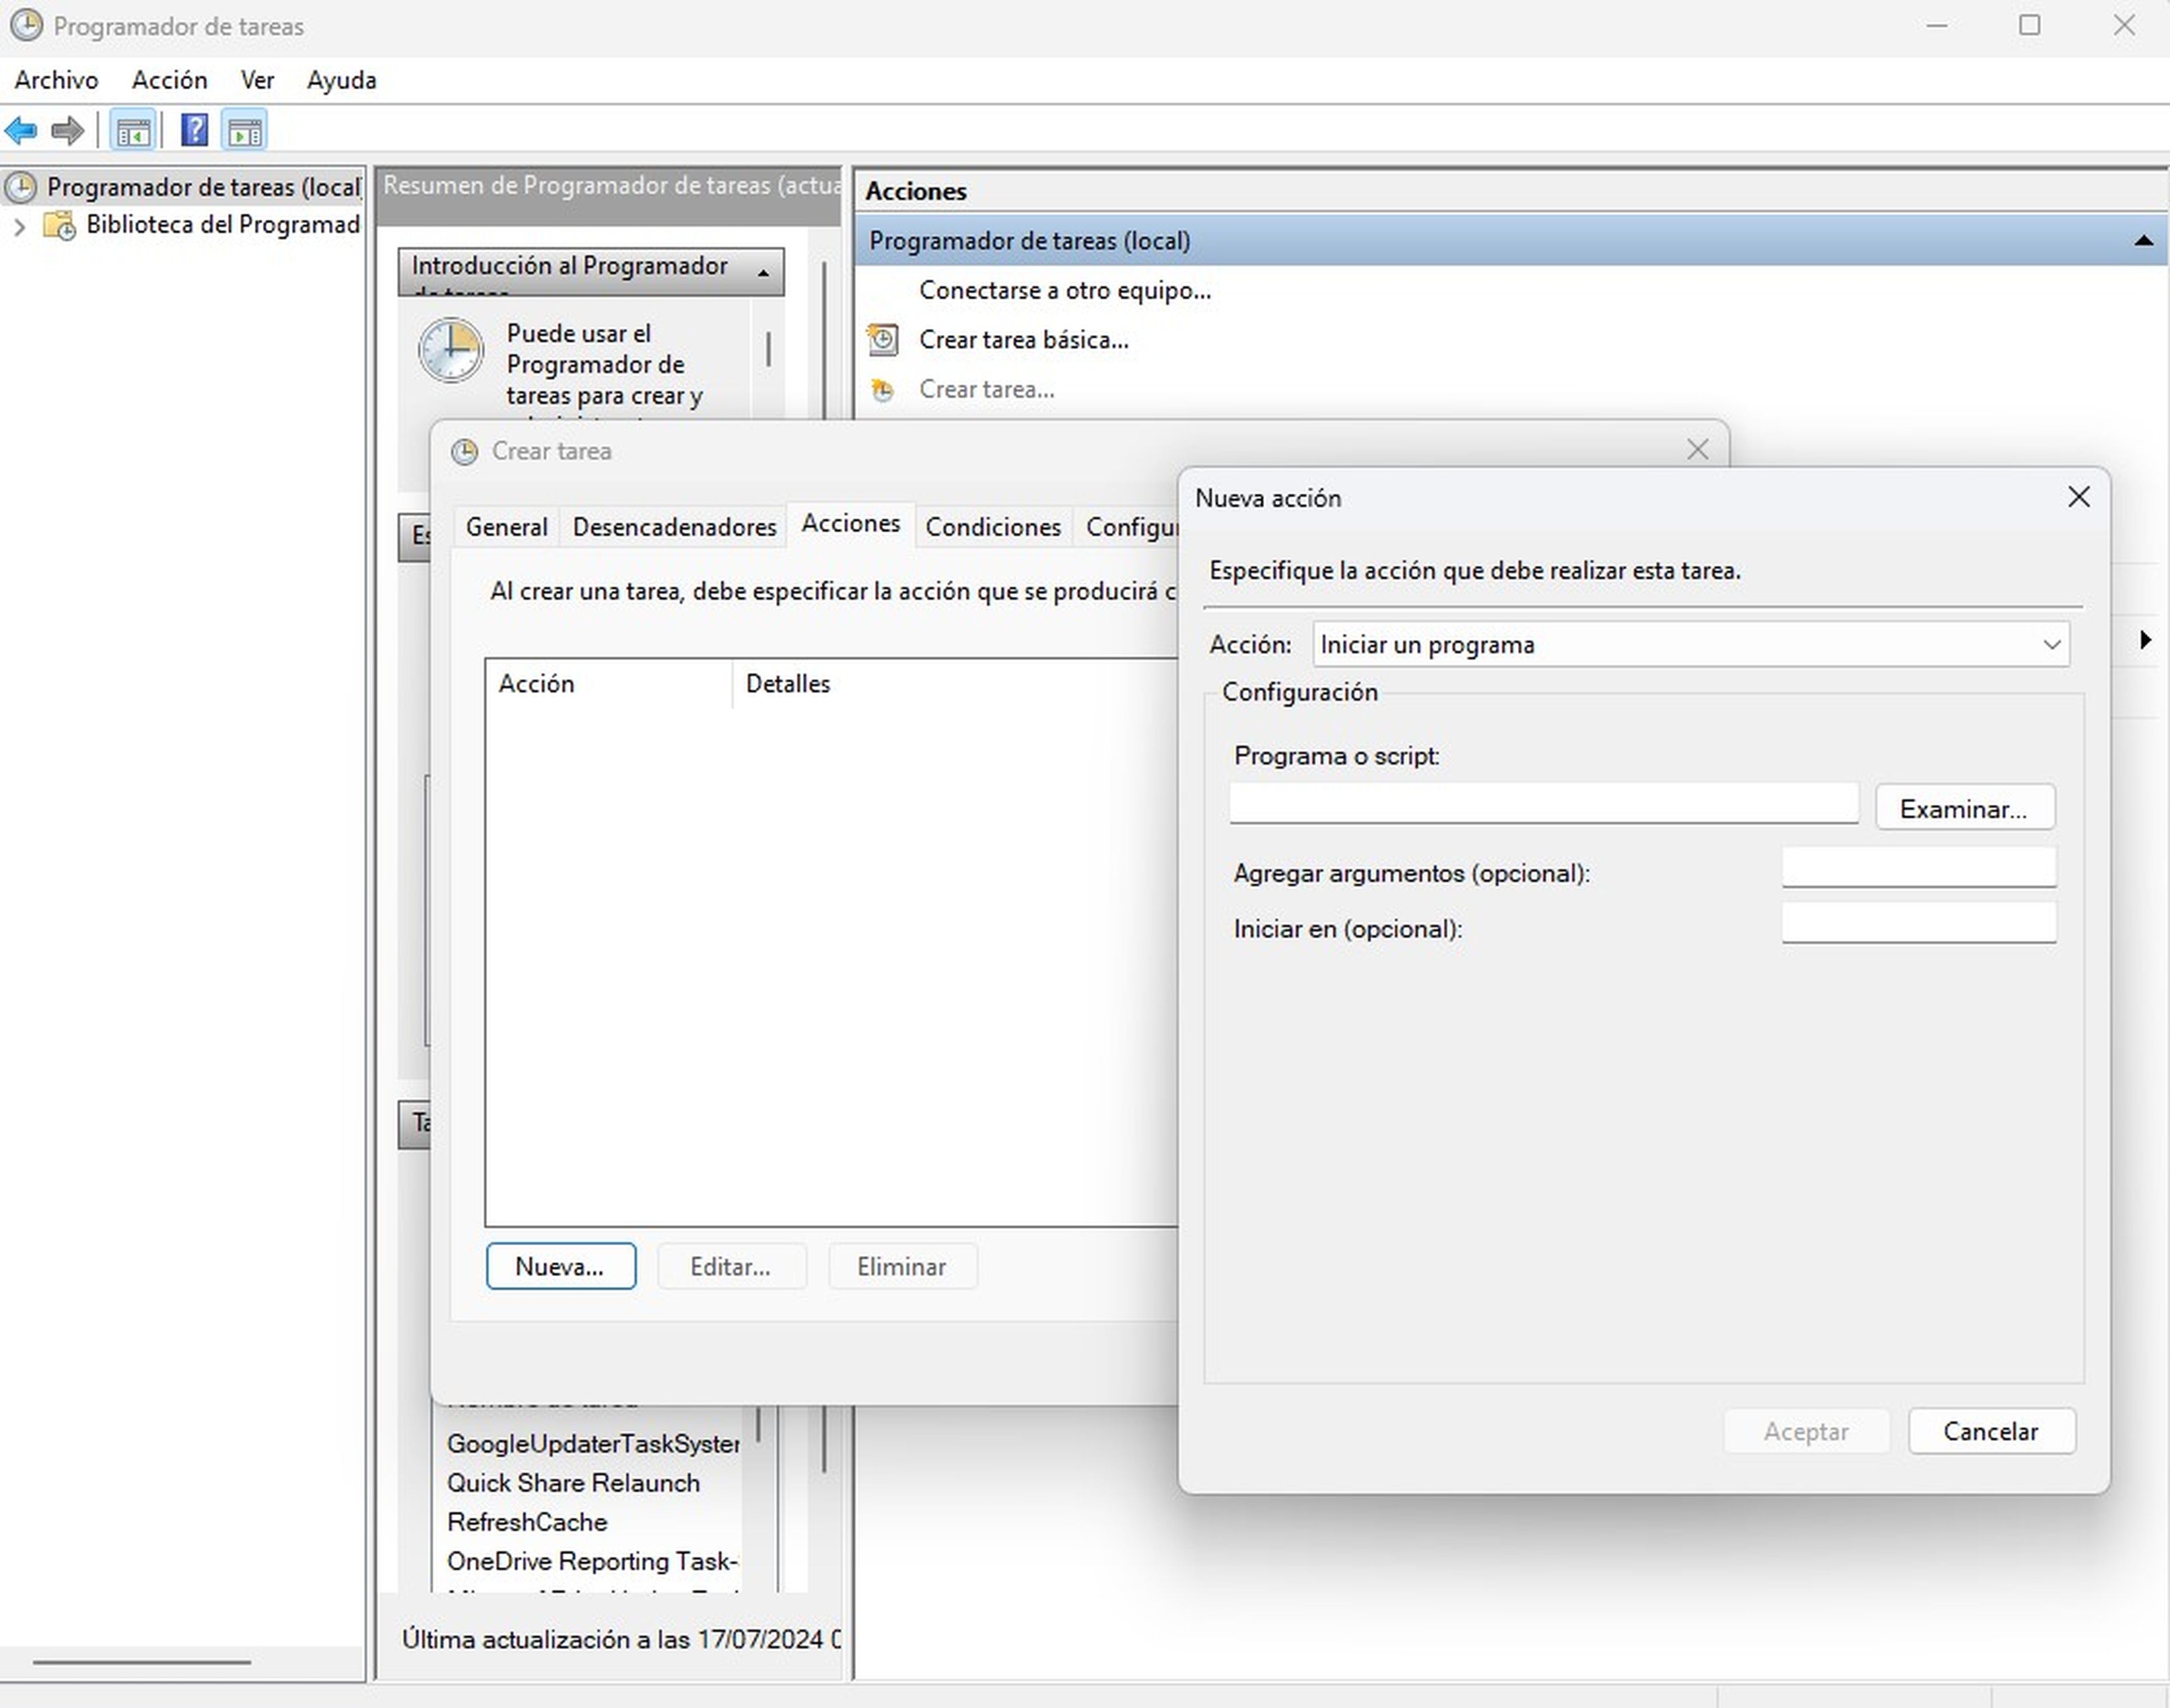2170x1708 pixels.
Task: Click the back arrow in toolbar
Action: (21, 130)
